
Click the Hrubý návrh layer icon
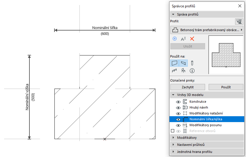tap(185, 107)
